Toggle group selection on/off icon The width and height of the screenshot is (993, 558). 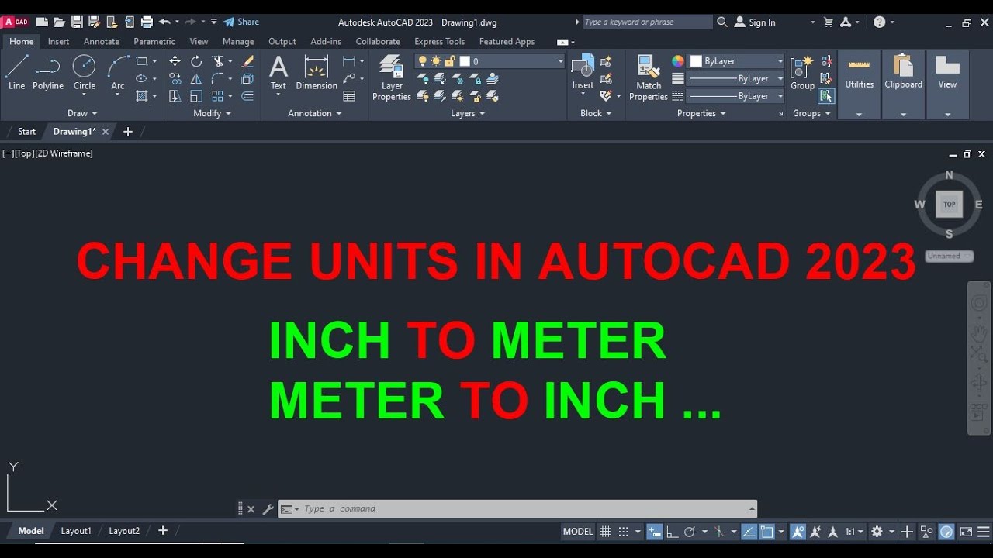click(x=826, y=96)
